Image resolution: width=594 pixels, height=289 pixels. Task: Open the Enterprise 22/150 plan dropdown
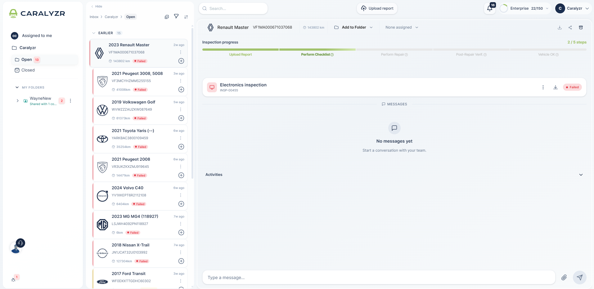tap(525, 8)
